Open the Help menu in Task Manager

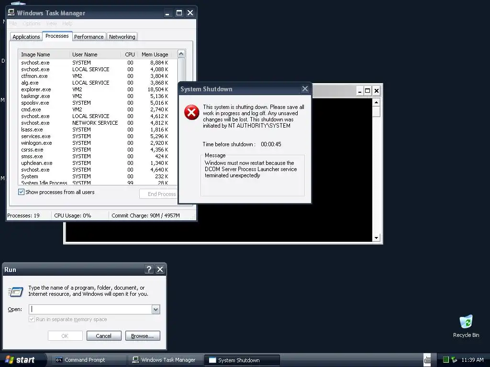coord(67,23)
